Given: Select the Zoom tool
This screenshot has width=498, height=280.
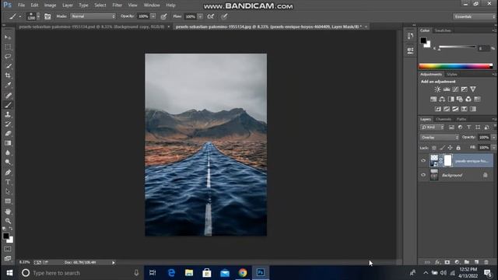Looking at the screenshot, I should pos(8,221).
